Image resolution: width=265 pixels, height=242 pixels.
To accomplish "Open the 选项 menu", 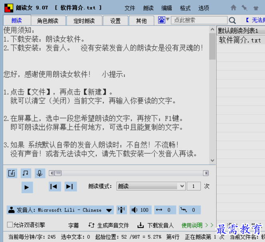I will pyautogui.click(x=204, y=8).
